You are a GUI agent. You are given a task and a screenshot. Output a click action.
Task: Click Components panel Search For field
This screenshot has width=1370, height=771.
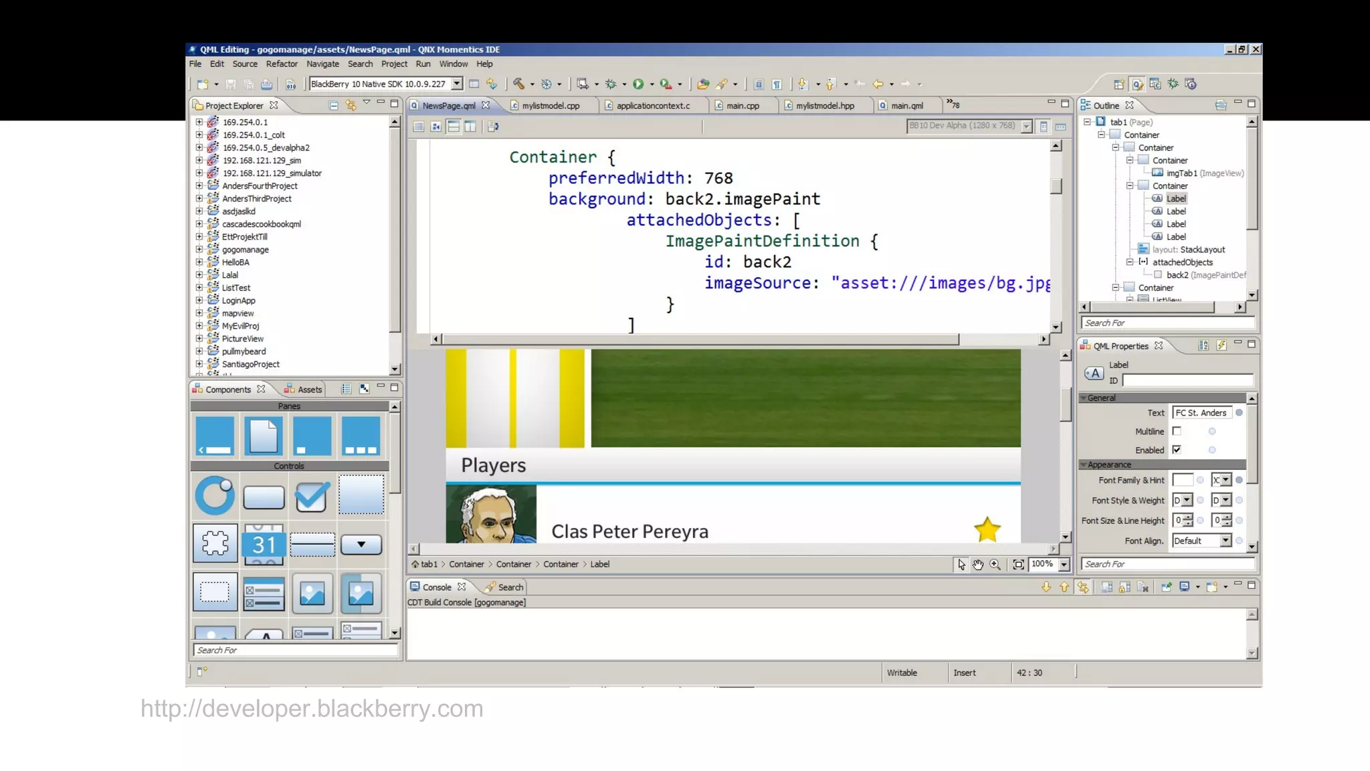pos(295,650)
